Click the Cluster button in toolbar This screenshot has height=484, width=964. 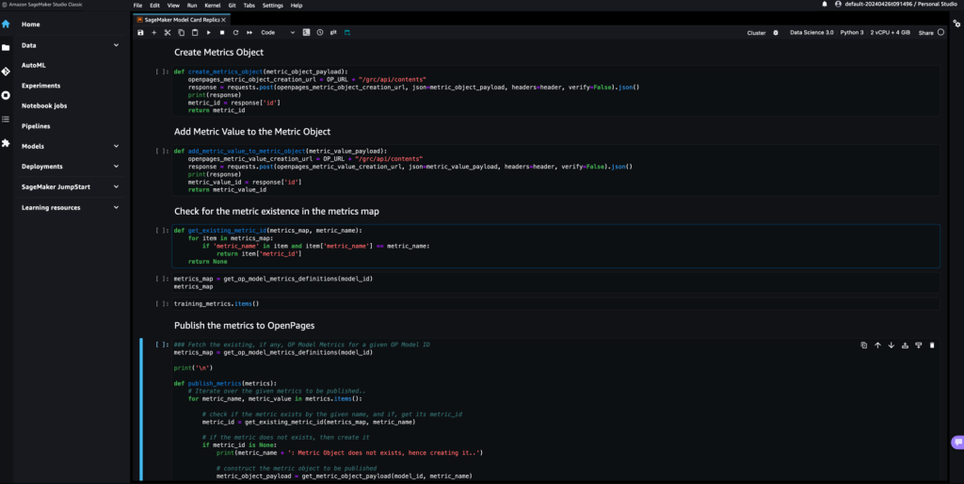pyautogui.click(x=756, y=33)
